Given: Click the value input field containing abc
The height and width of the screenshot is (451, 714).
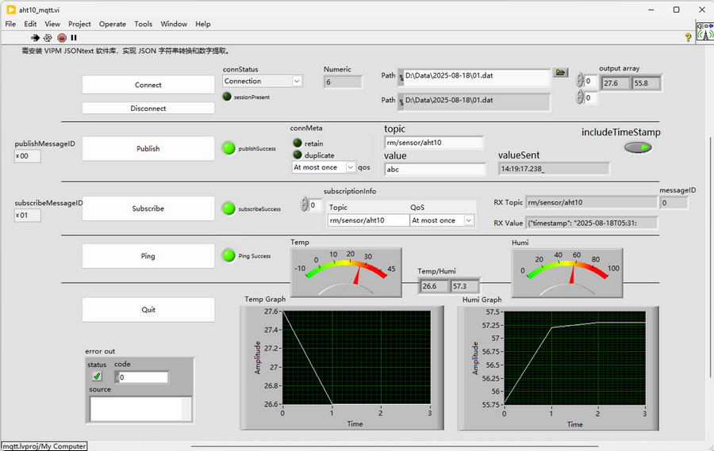Looking at the screenshot, I should click(435, 170).
